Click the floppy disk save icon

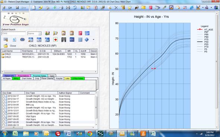click(x=17, y=7)
